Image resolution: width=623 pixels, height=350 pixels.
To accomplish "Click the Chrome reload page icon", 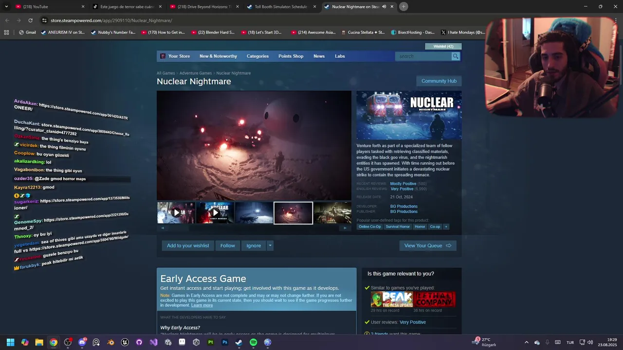I will click(30, 20).
